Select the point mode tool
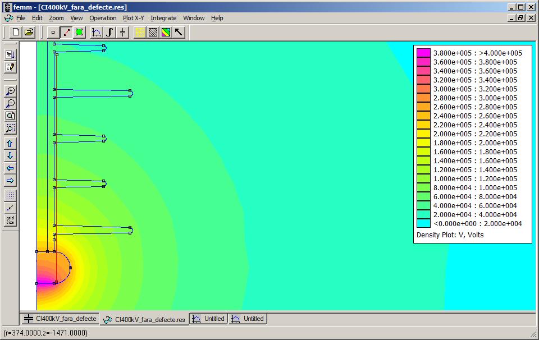 click(53, 33)
